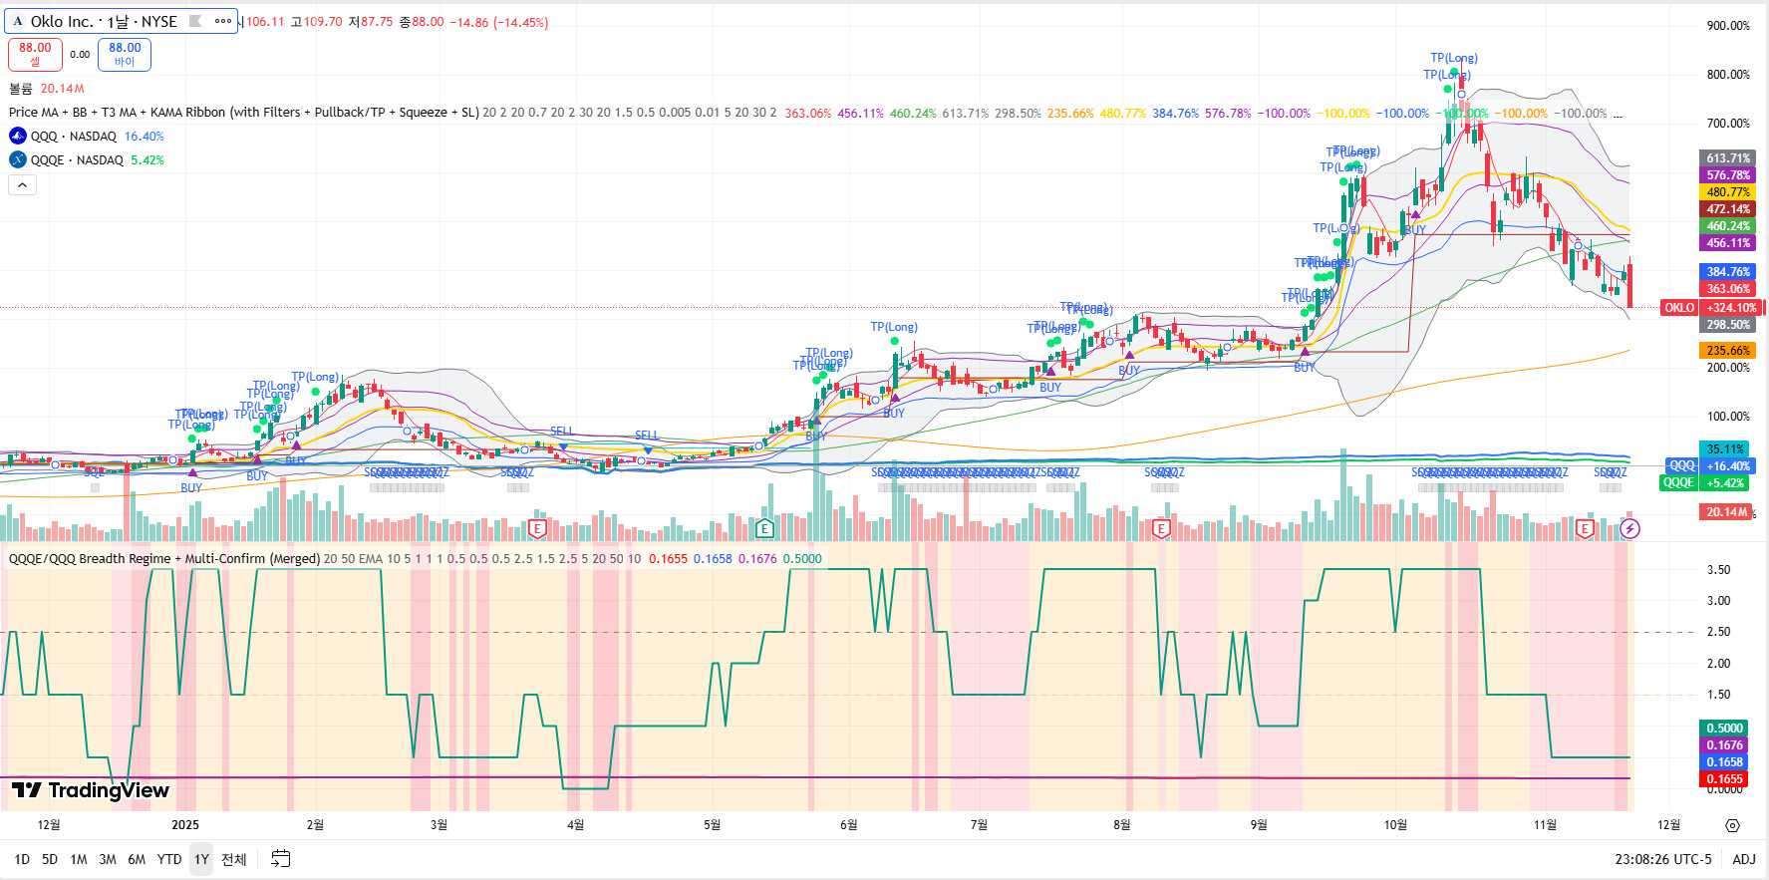Open the go-to-date calendar icon

coord(280,859)
